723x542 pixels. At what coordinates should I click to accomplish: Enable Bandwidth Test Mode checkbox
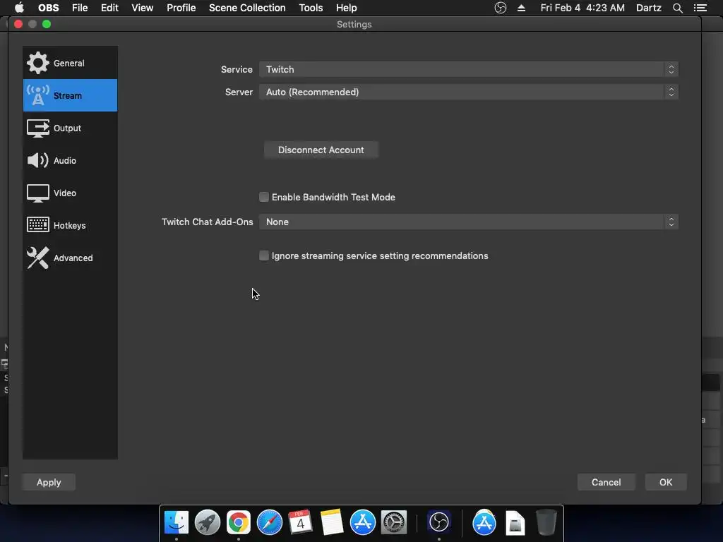[x=264, y=198]
